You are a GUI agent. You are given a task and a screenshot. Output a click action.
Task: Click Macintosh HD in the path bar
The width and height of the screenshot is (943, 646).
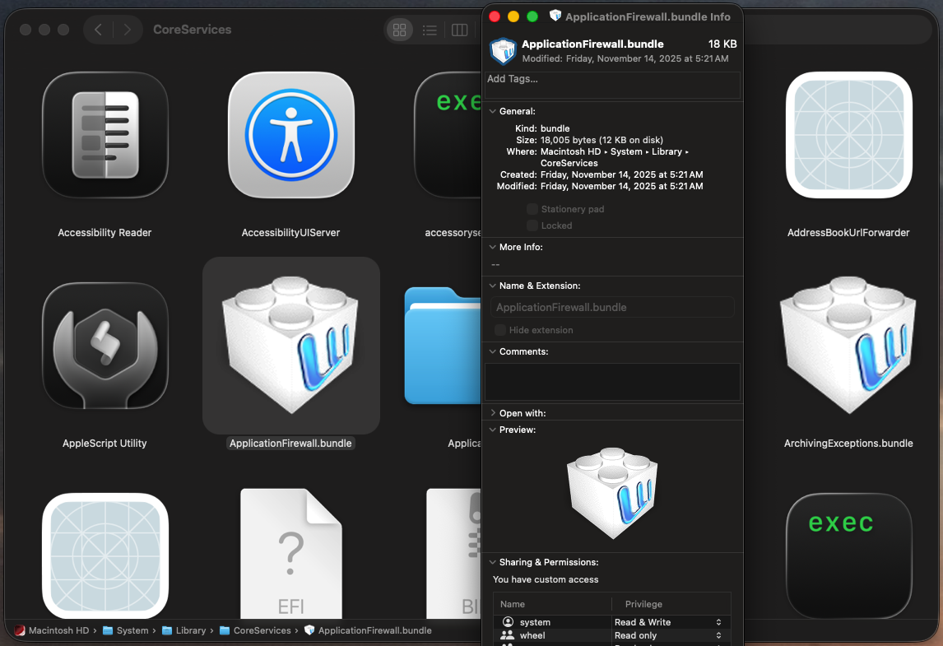coord(58,630)
